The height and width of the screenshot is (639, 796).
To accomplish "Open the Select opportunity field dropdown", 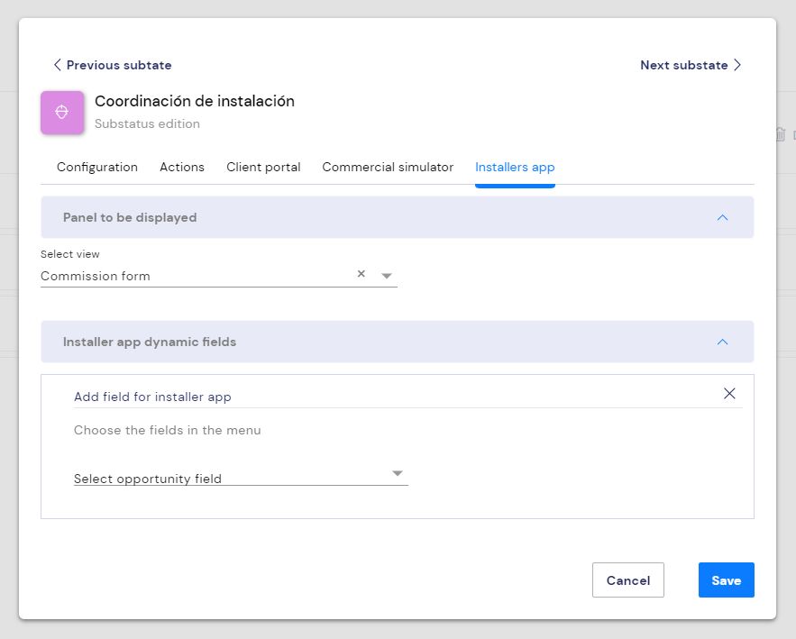I will (x=241, y=475).
